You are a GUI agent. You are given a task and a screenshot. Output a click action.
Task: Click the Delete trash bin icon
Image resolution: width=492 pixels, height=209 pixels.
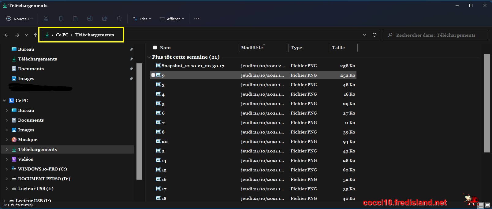point(119,19)
